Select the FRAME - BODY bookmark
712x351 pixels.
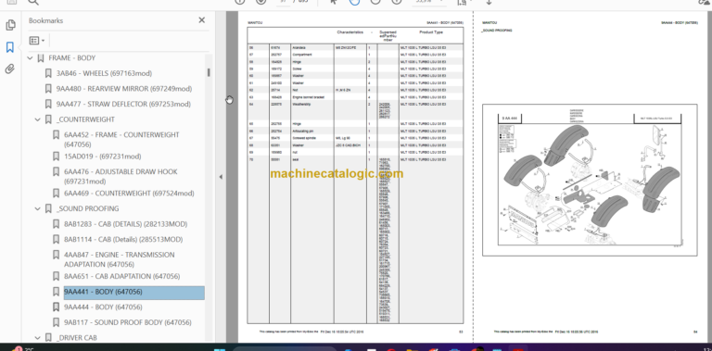[71, 58]
